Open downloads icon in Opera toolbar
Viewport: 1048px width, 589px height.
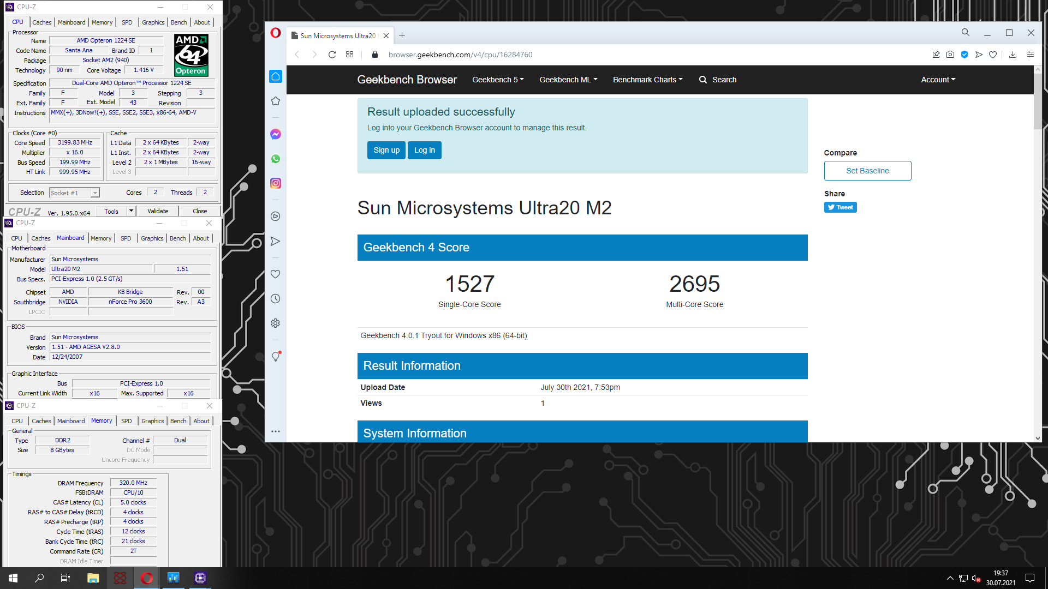(x=1013, y=55)
